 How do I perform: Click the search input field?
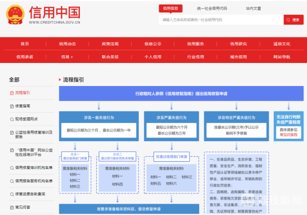(x=221, y=20)
